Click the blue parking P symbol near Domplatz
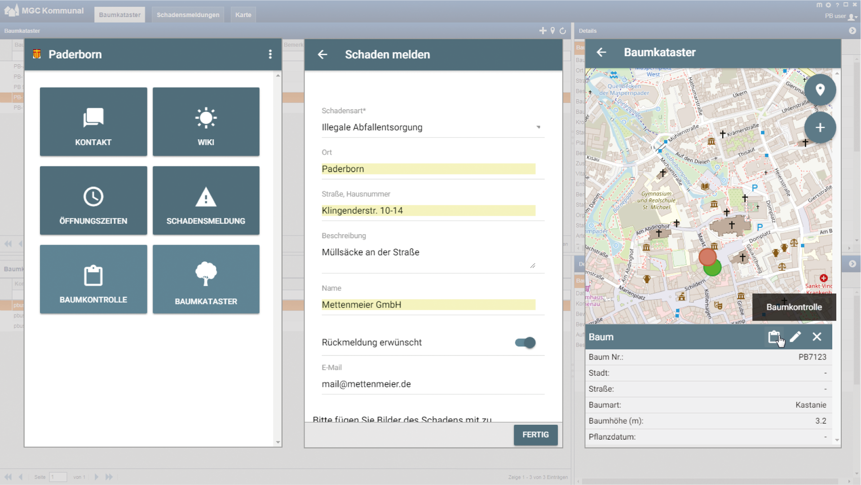This screenshot has width=861, height=485. [759, 227]
